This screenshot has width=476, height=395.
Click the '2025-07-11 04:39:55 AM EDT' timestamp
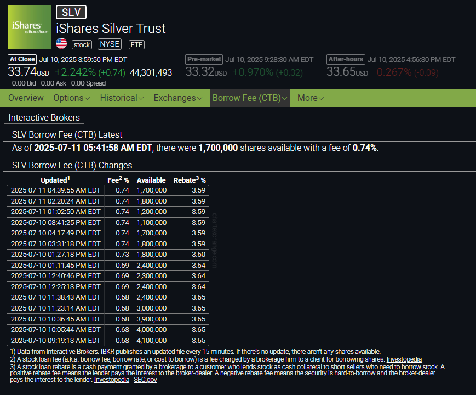coord(55,190)
